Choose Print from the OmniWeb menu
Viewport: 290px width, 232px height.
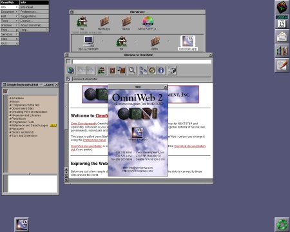point(10,30)
